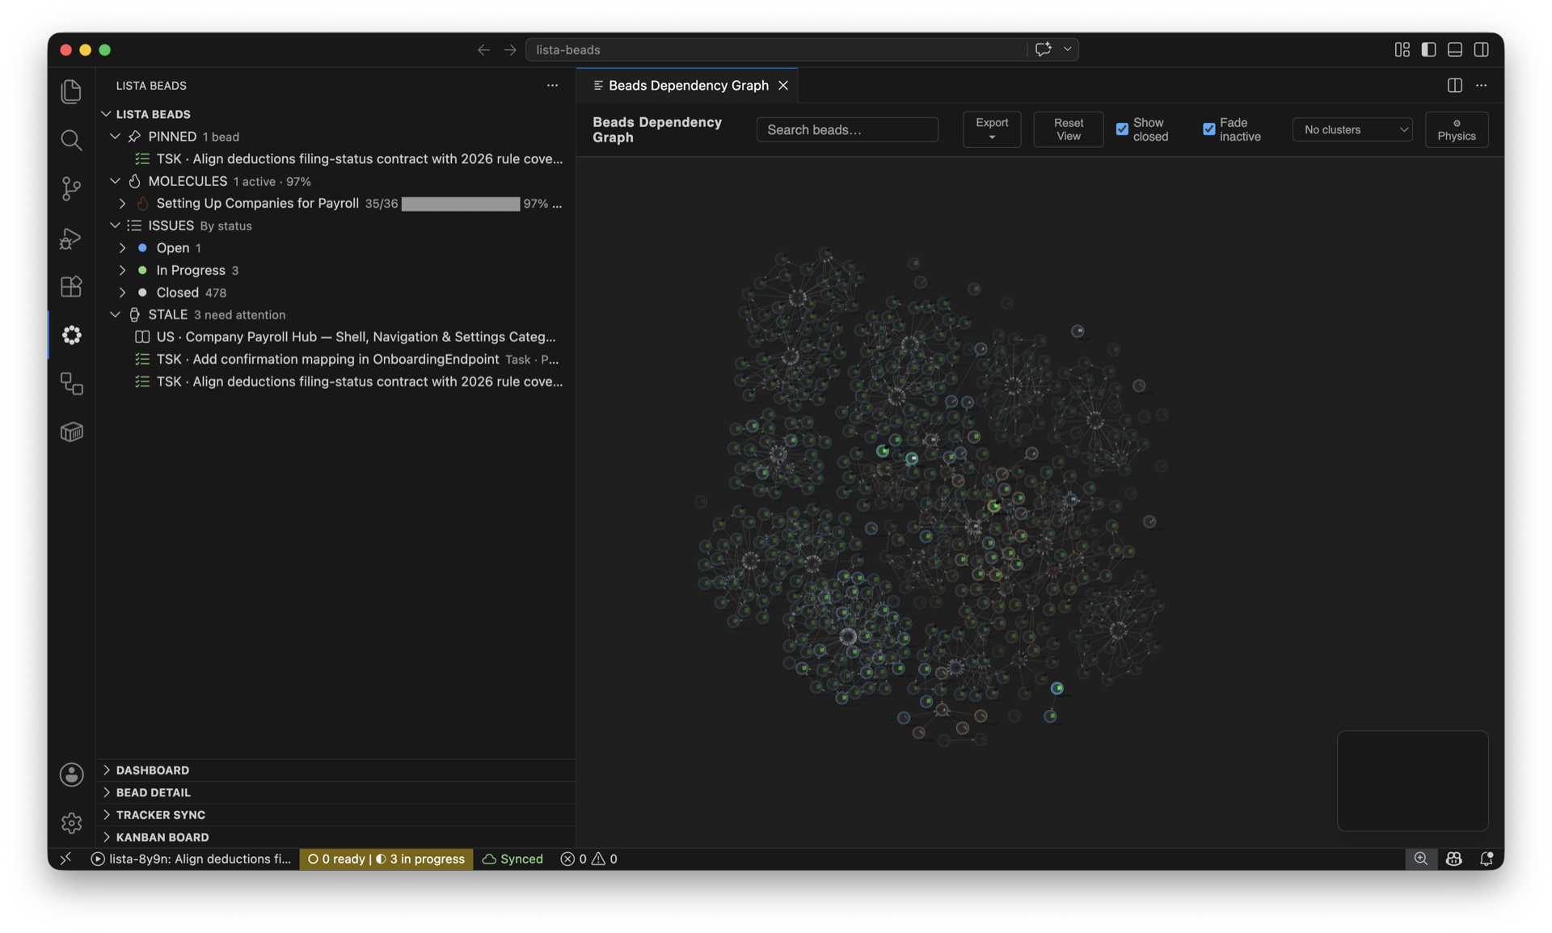Close the Beads Dependency Graph tab

tap(782, 85)
